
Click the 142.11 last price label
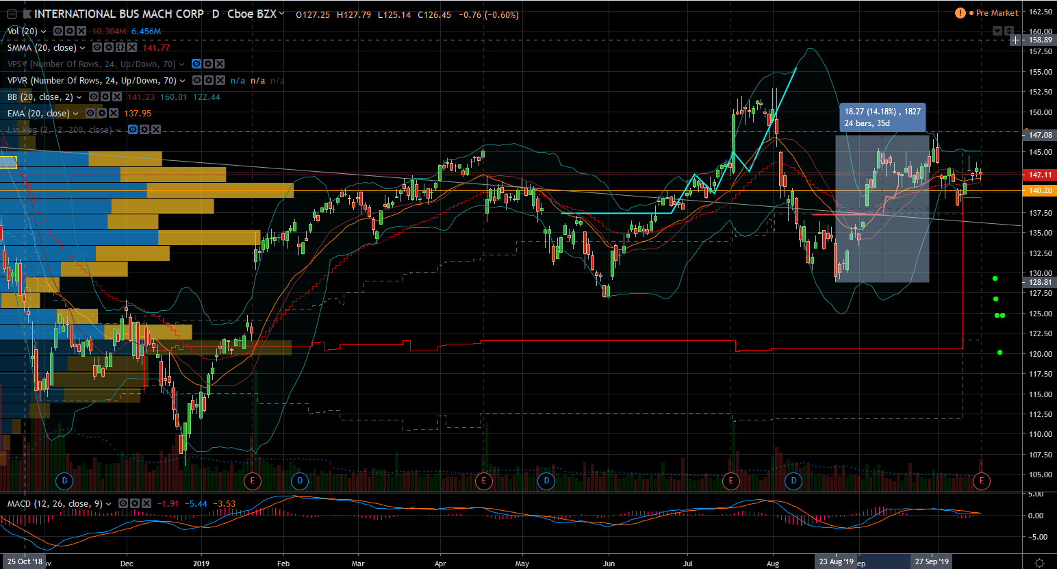[x=1040, y=175]
